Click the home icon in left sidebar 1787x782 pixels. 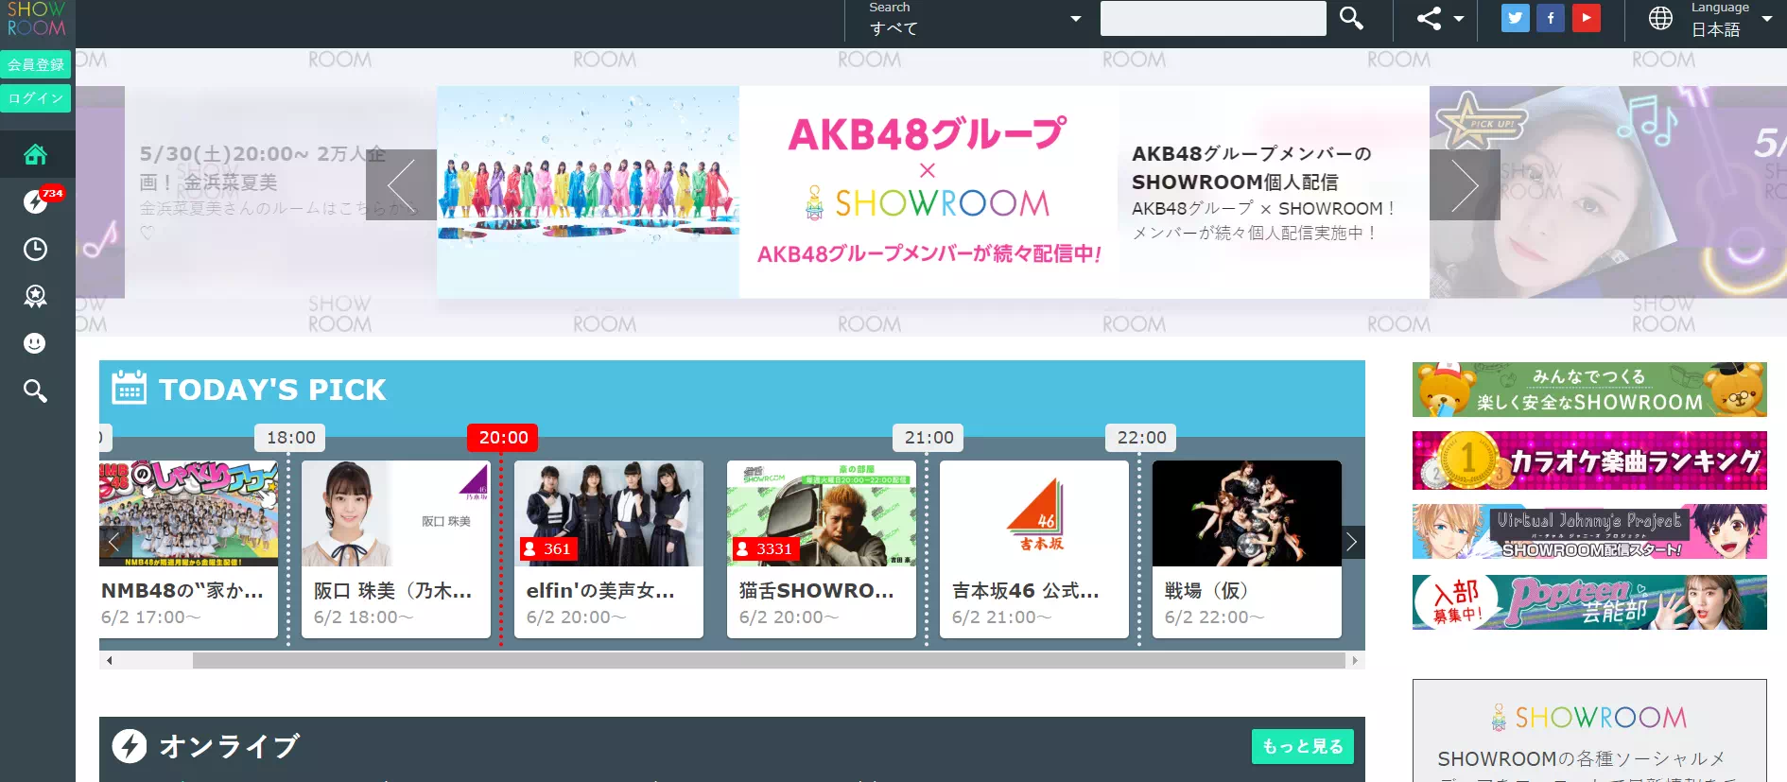[35, 154]
